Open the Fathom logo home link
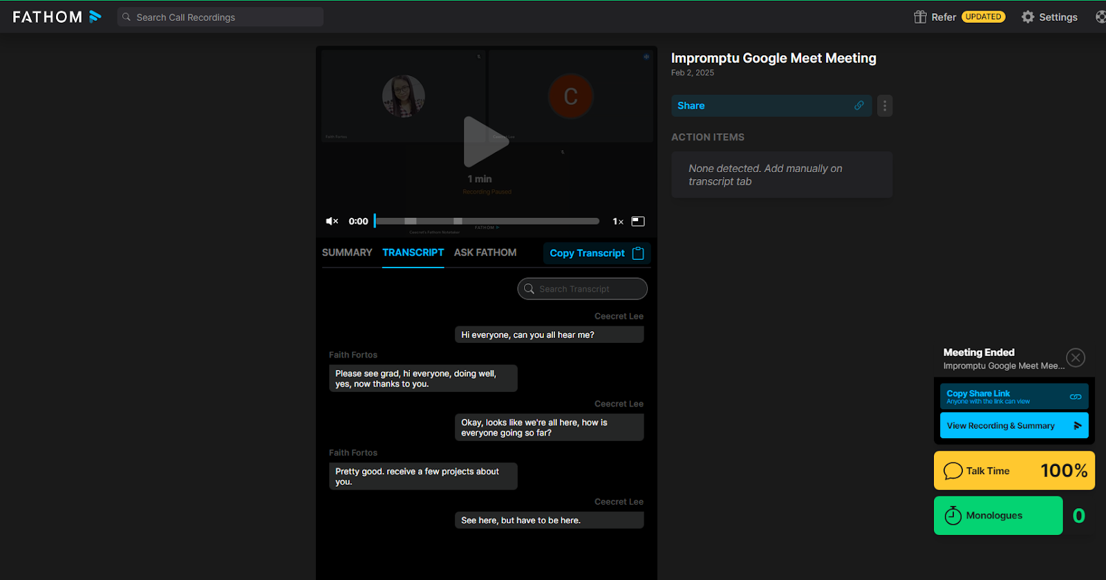 coord(57,17)
